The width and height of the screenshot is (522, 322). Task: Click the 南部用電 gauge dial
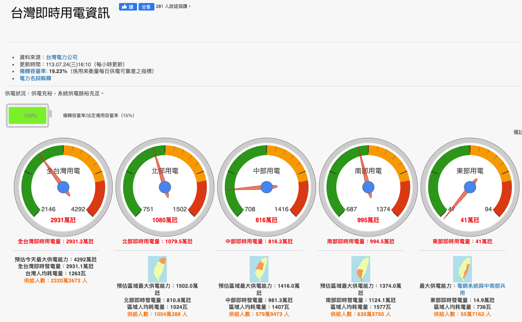click(368, 187)
